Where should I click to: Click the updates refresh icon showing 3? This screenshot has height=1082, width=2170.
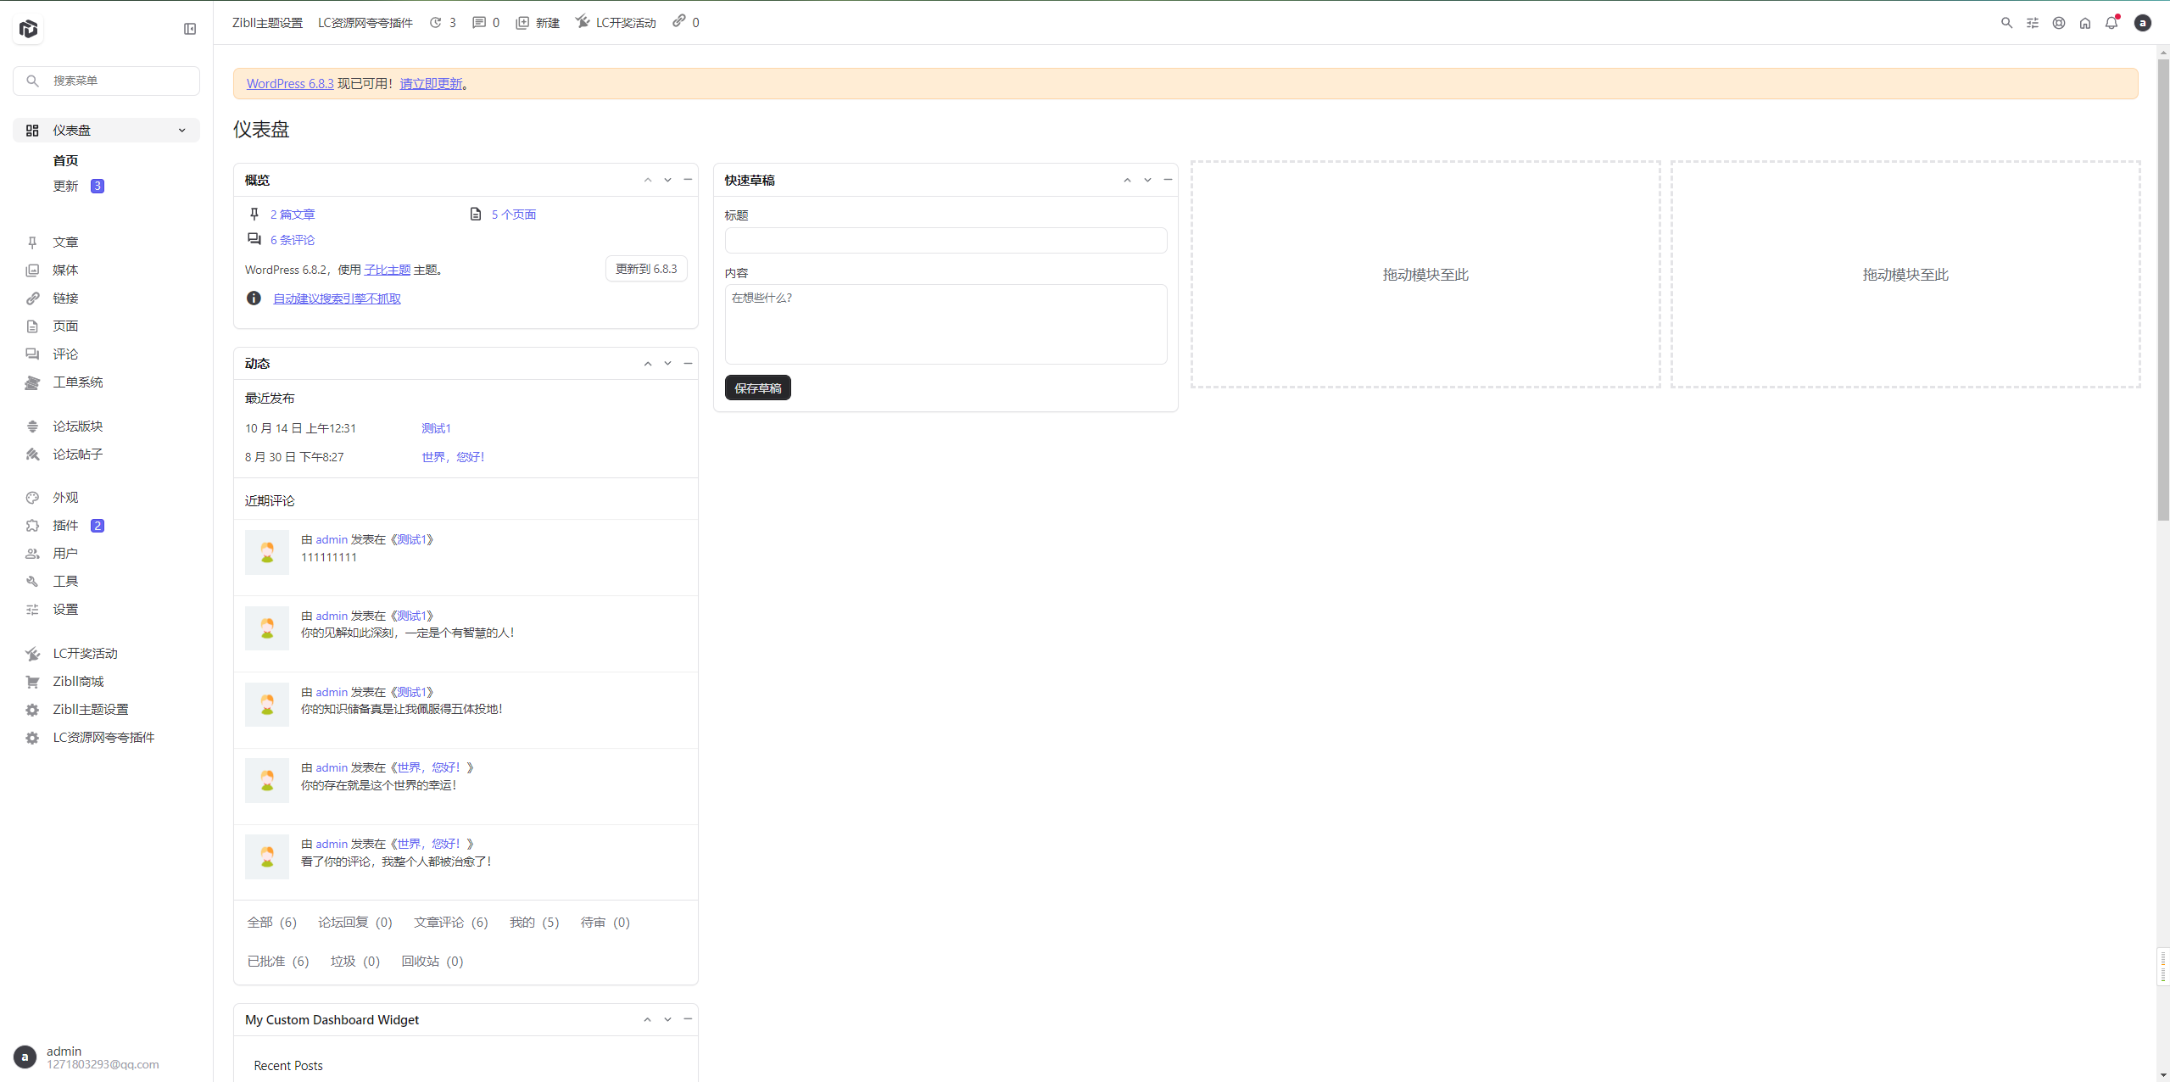(436, 23)
